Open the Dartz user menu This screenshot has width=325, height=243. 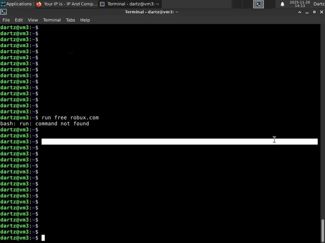coord(319,4)
